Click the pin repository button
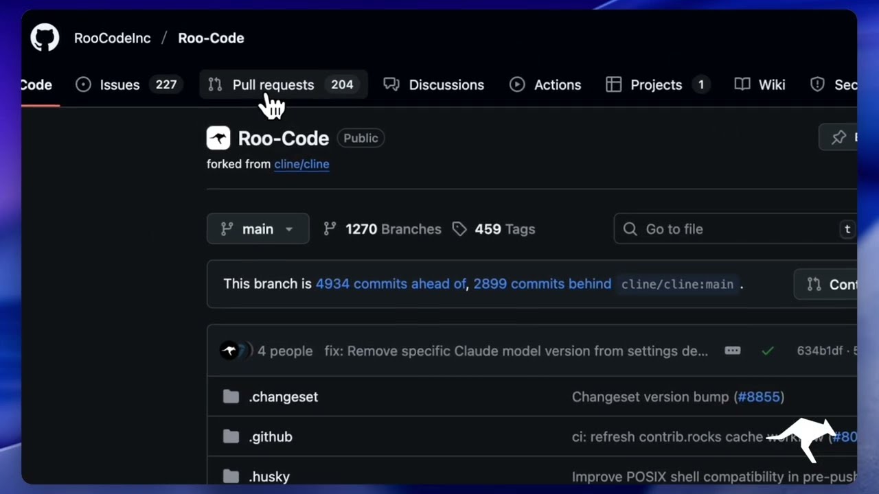The image size is (879, 494). pyautogui.click(x=838, y=137)
